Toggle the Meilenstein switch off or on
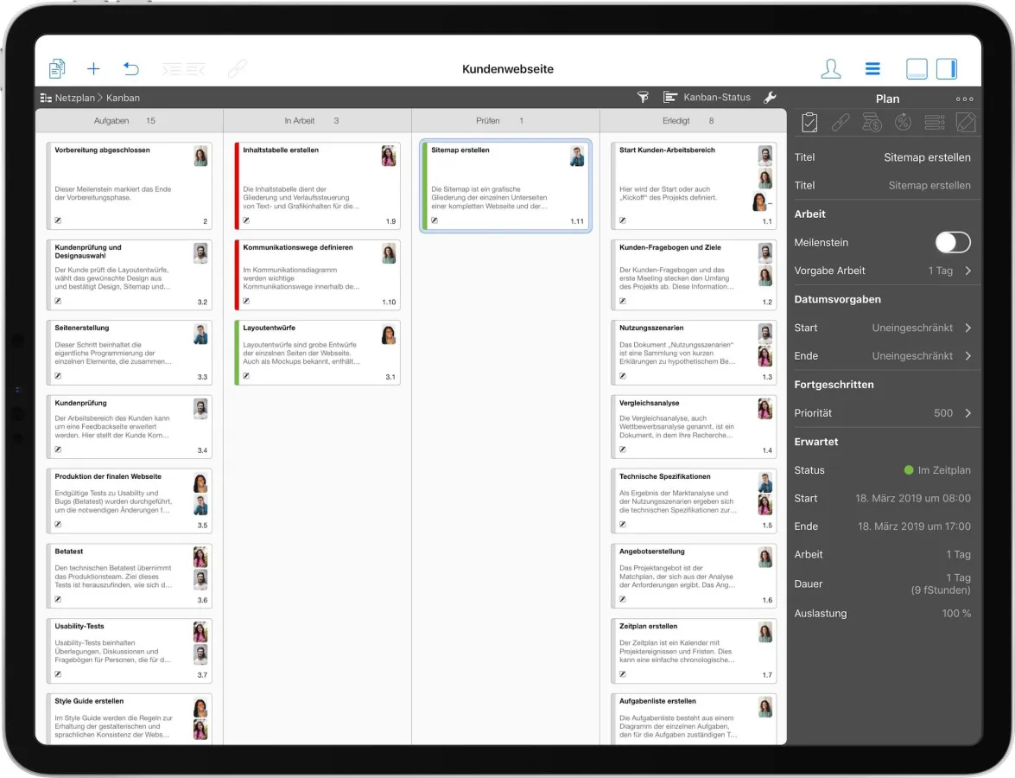The image size is (1015, 778). pyautogui.click(x=952, y=243)
